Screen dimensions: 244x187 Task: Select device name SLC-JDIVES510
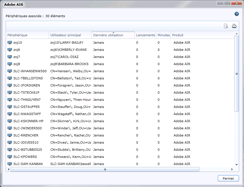[26, 142]
